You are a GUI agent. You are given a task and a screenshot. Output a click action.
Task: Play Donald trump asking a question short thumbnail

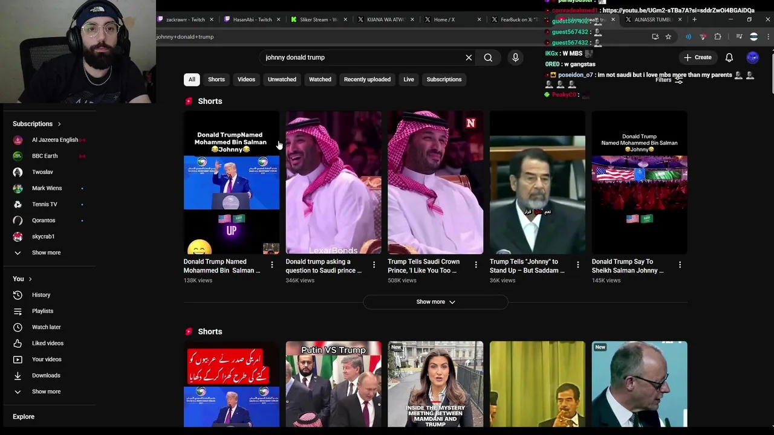tap(334, 182)
